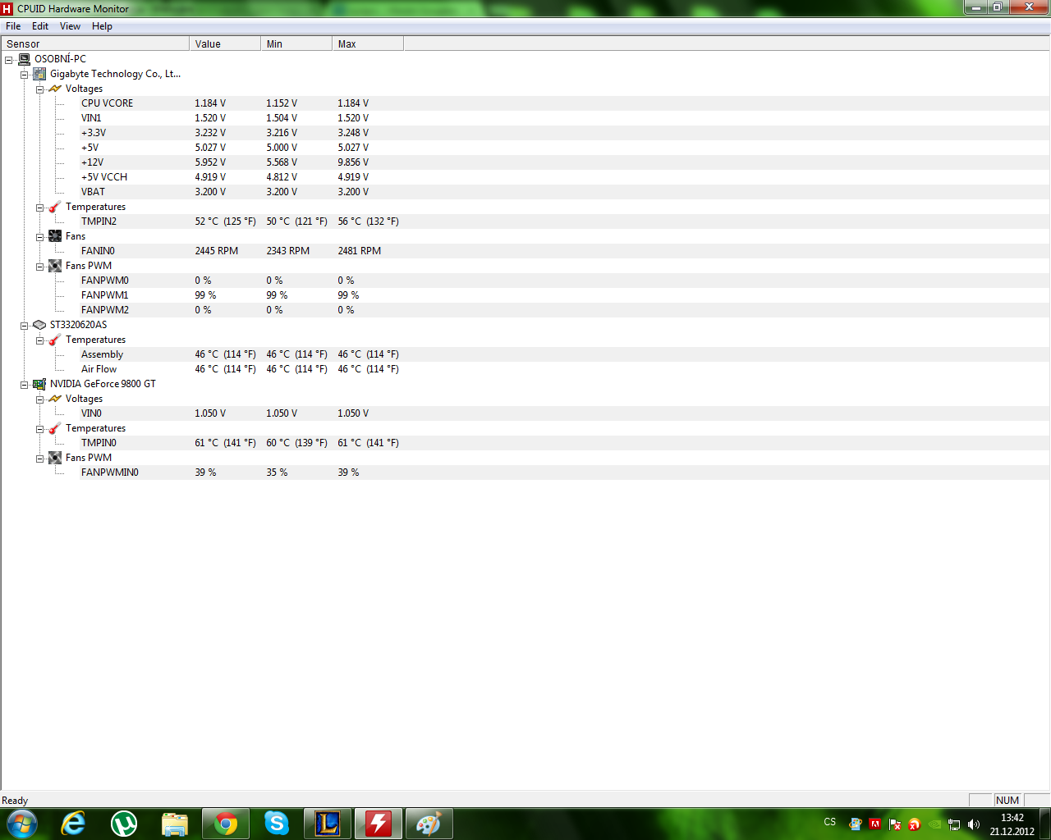Click the Voltages icon under Gigabyte Technology
1051x840 pixels.
point(55,89)
